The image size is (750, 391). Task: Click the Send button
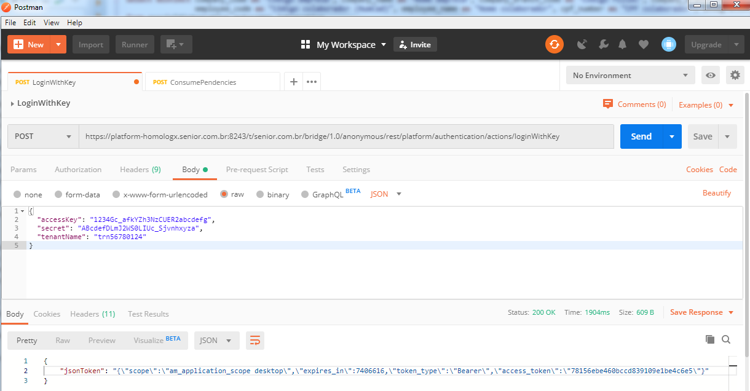(x=641, y=136)
